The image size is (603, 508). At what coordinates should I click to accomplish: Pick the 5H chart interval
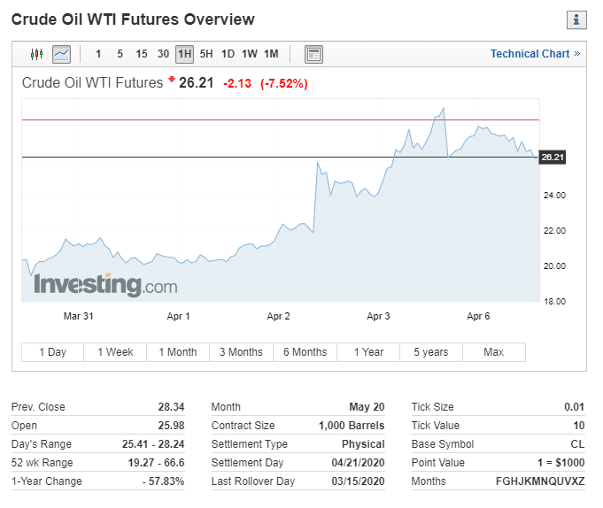click(x=206, y=54)
